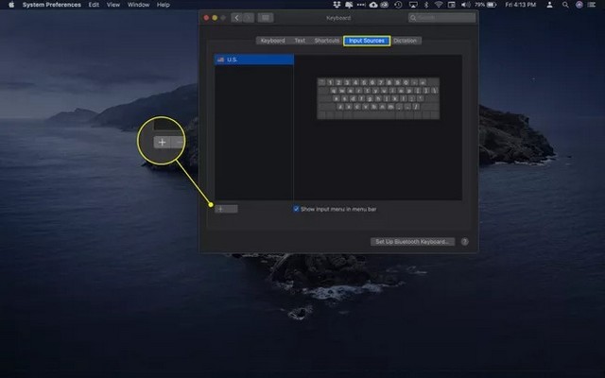Show all preferences grid icon
The height and width of the screenshot is (378, 605).
pyautogui.click(x=266, y=18)
